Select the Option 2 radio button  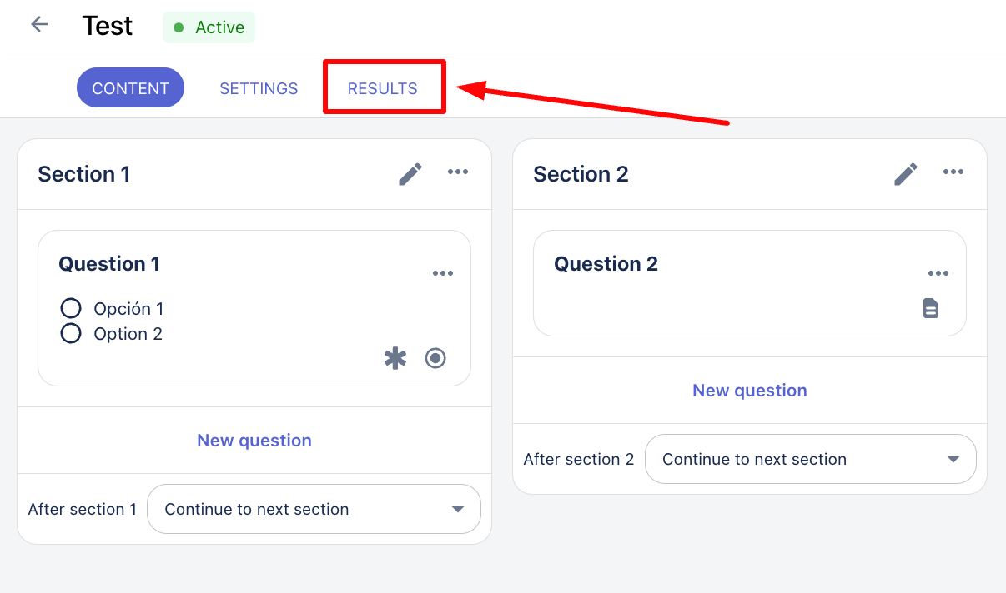point(71,334)
